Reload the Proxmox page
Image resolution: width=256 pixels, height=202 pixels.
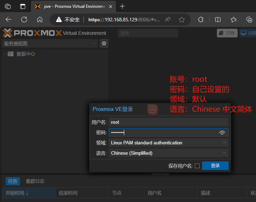[x=24, y=20]
